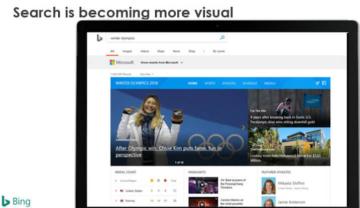Screen dimensions: 360x208
Task: Click the HIGHLIGHTS heading
Action: 197,172
